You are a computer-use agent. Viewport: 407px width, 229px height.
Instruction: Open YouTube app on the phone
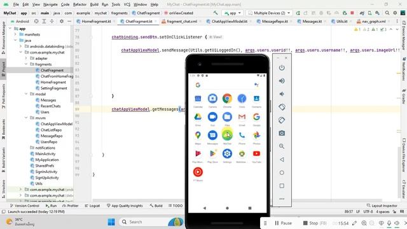pyautogui.click(x=256, y=154)
